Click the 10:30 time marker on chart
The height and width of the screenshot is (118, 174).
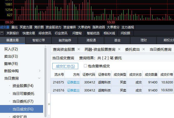click(111, 22)
